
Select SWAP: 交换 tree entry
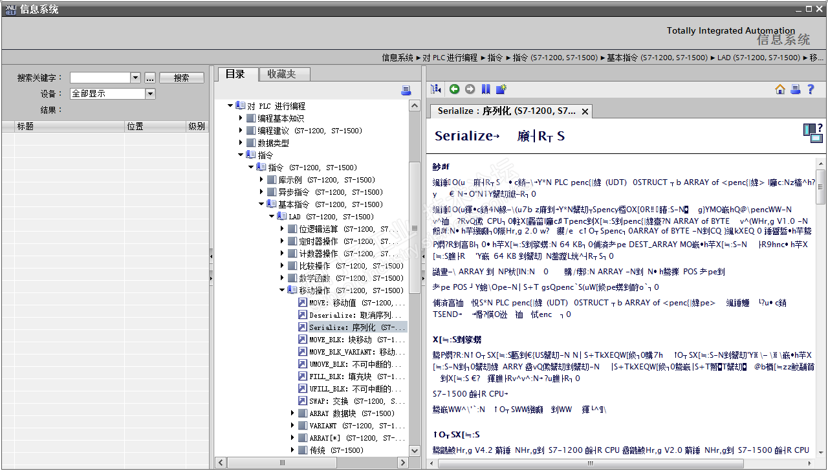(x=357, y=401)
